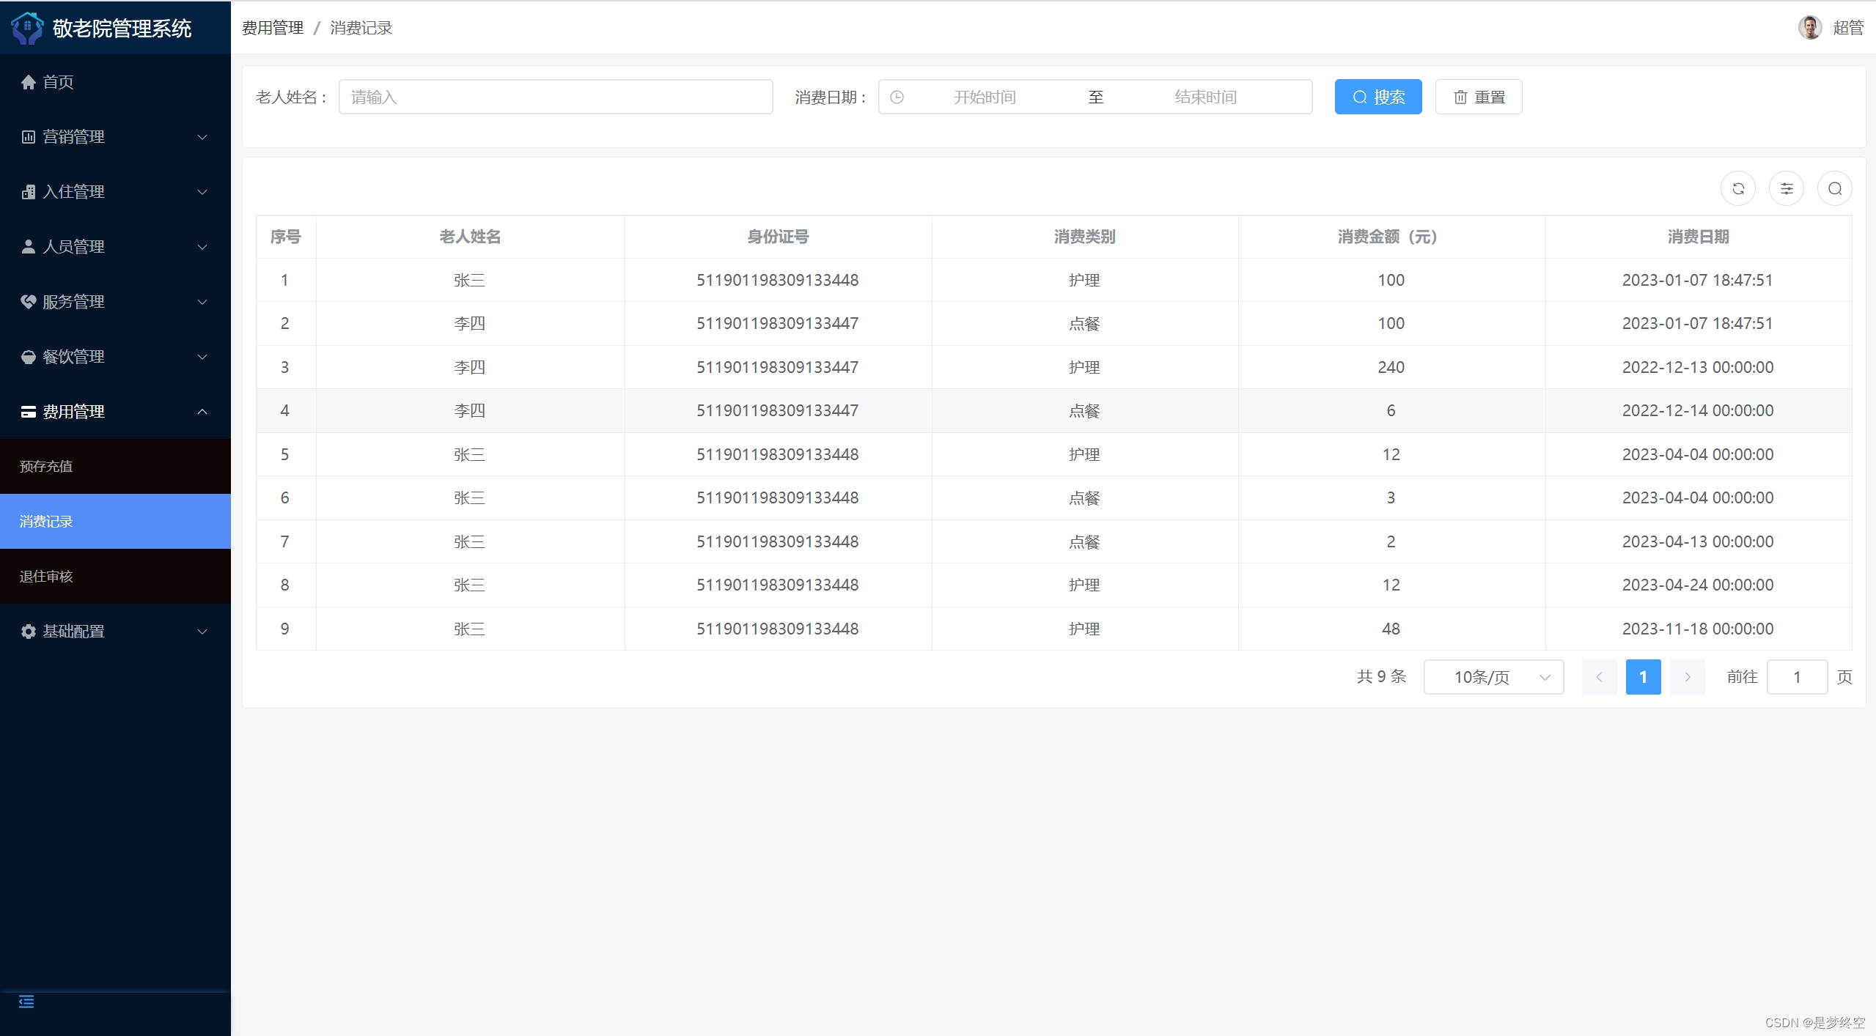Expand the 入住管理 menu chevron
This screenshot has width=1876, height=1036.
(202, 192)
